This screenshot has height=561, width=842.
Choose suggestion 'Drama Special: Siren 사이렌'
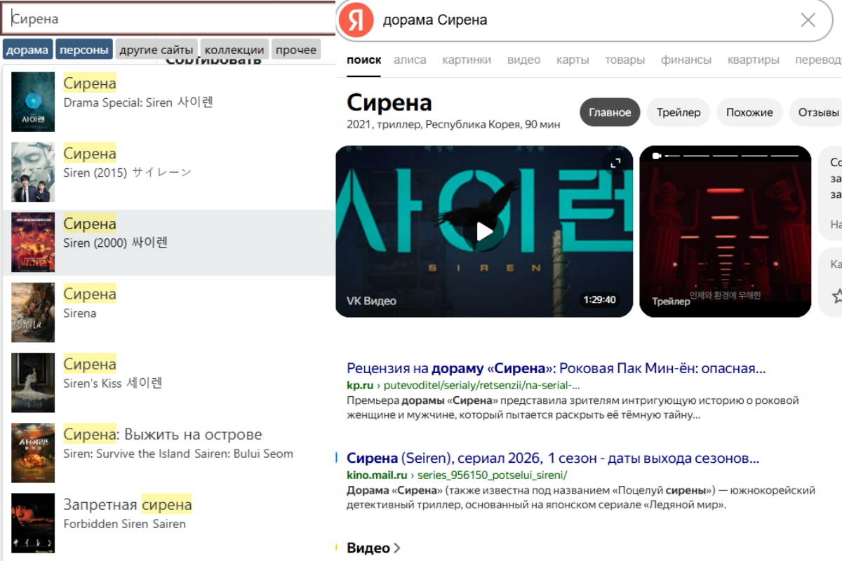168,102
